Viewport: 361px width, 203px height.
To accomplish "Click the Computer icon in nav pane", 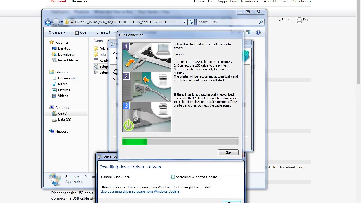I will tap(51, 108).
